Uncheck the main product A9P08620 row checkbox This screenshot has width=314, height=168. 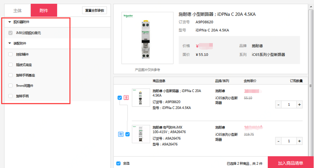click(119, 98)
